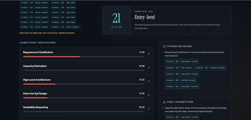The width and height of the screenshot is (251, 120).
Task: Select the Data And Api Design row title
Action: coord(35,94)
